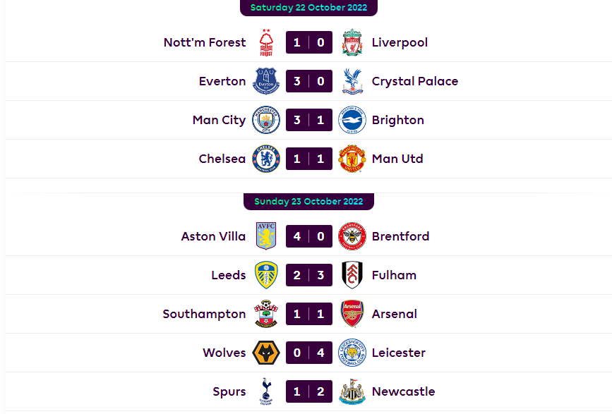Image resolution: width=612 pixels, height=414 pixels.
Task: Open the Leeds 2-3 Fulham score
Action: 308,275
